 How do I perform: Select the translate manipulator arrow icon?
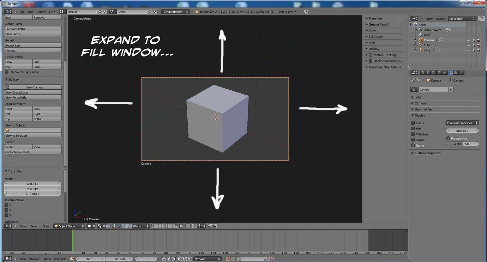click(119, 226)
